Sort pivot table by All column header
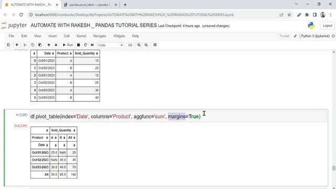The height and width of the screenshot is (189, 336). point(72,138)
